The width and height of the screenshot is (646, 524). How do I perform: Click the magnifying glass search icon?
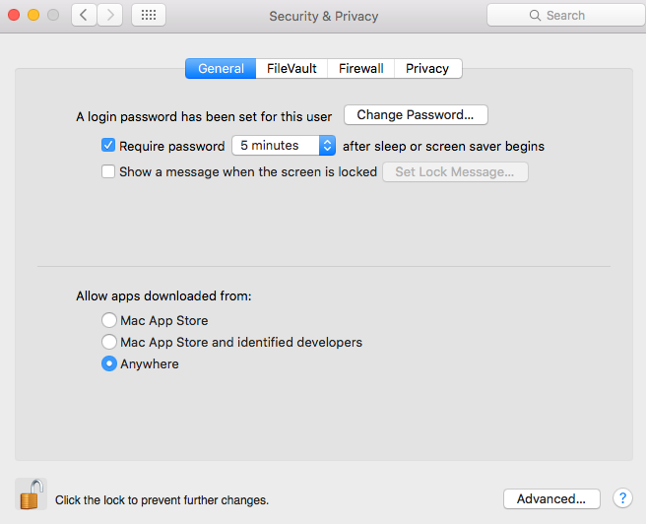(x=535, y=15)
